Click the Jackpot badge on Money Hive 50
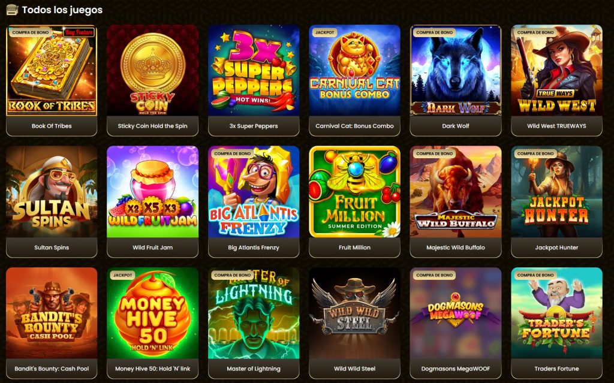This screenshot has height=383, width=614. [x=122, y=275]
